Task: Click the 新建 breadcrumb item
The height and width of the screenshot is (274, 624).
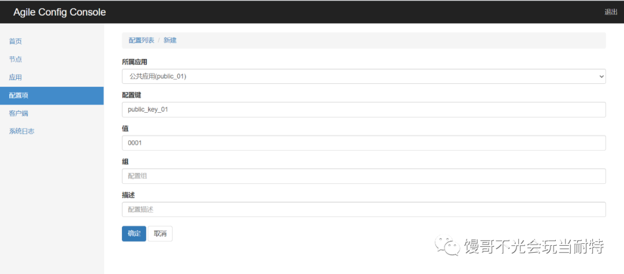Action: 170,40
